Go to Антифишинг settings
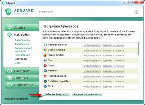 pyautogui.click(x=23, y=44)
